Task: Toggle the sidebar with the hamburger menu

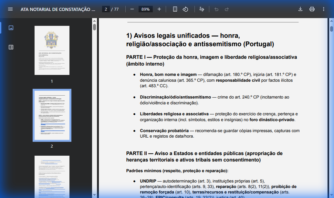Action: tap(10, 9)
